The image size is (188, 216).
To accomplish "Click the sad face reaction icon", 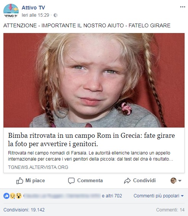I will coord(13,196).
